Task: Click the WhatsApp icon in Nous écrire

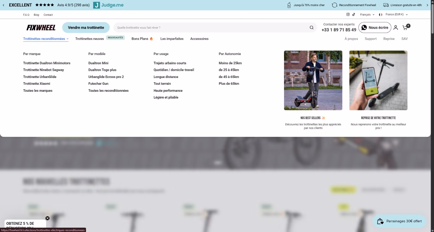Action: (x=364, y=28)
